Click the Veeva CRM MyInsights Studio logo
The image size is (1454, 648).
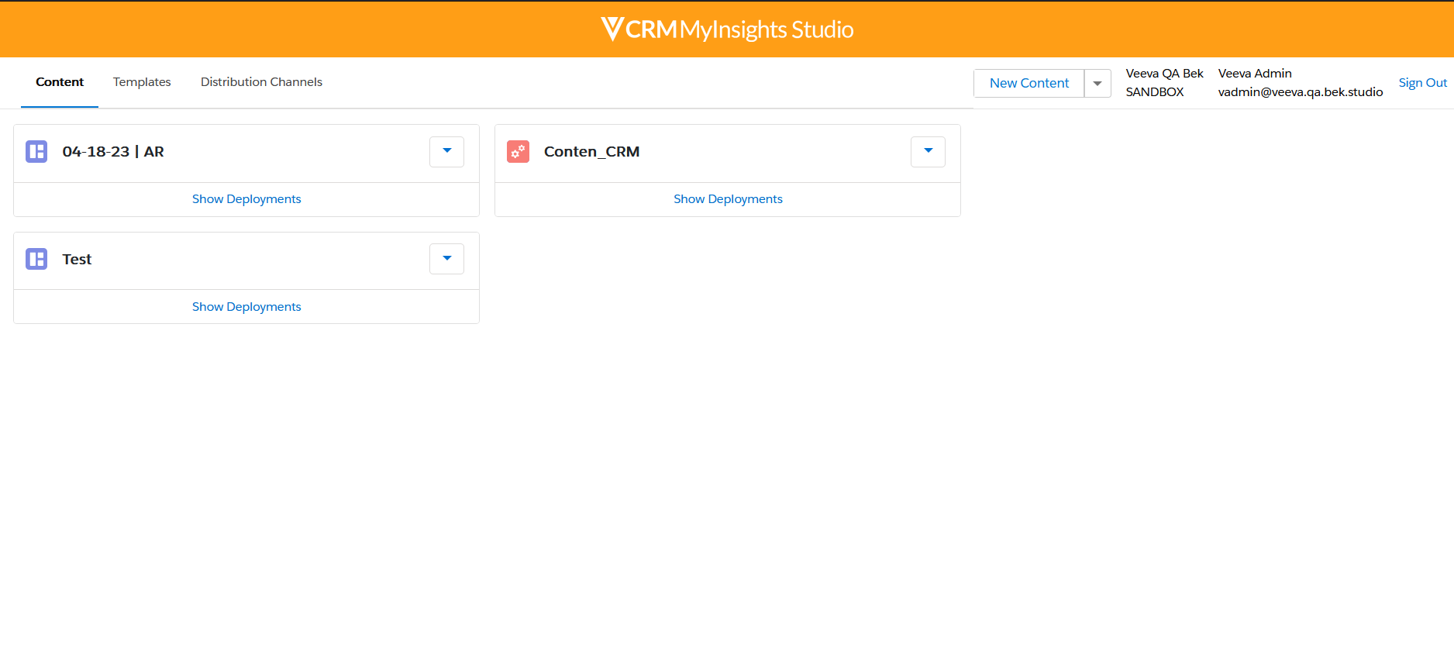tap(727, 29)
